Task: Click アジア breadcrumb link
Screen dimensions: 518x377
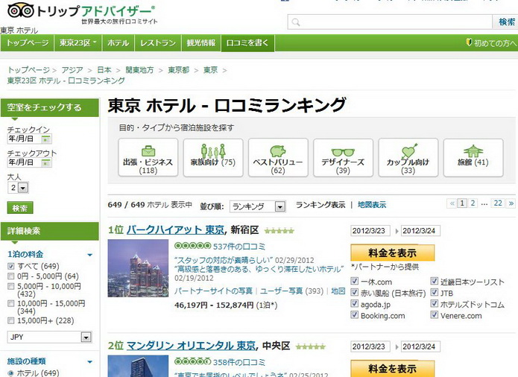Action: pos(72,70)
